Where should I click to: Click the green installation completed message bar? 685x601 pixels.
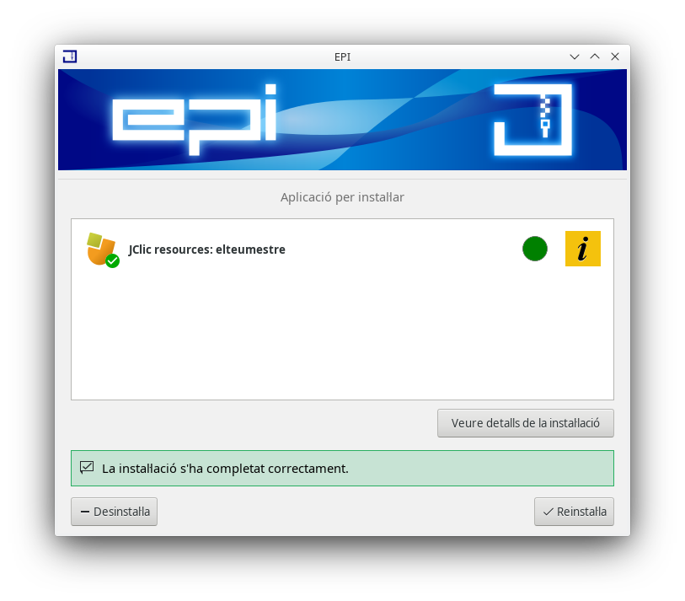point(342,468)
